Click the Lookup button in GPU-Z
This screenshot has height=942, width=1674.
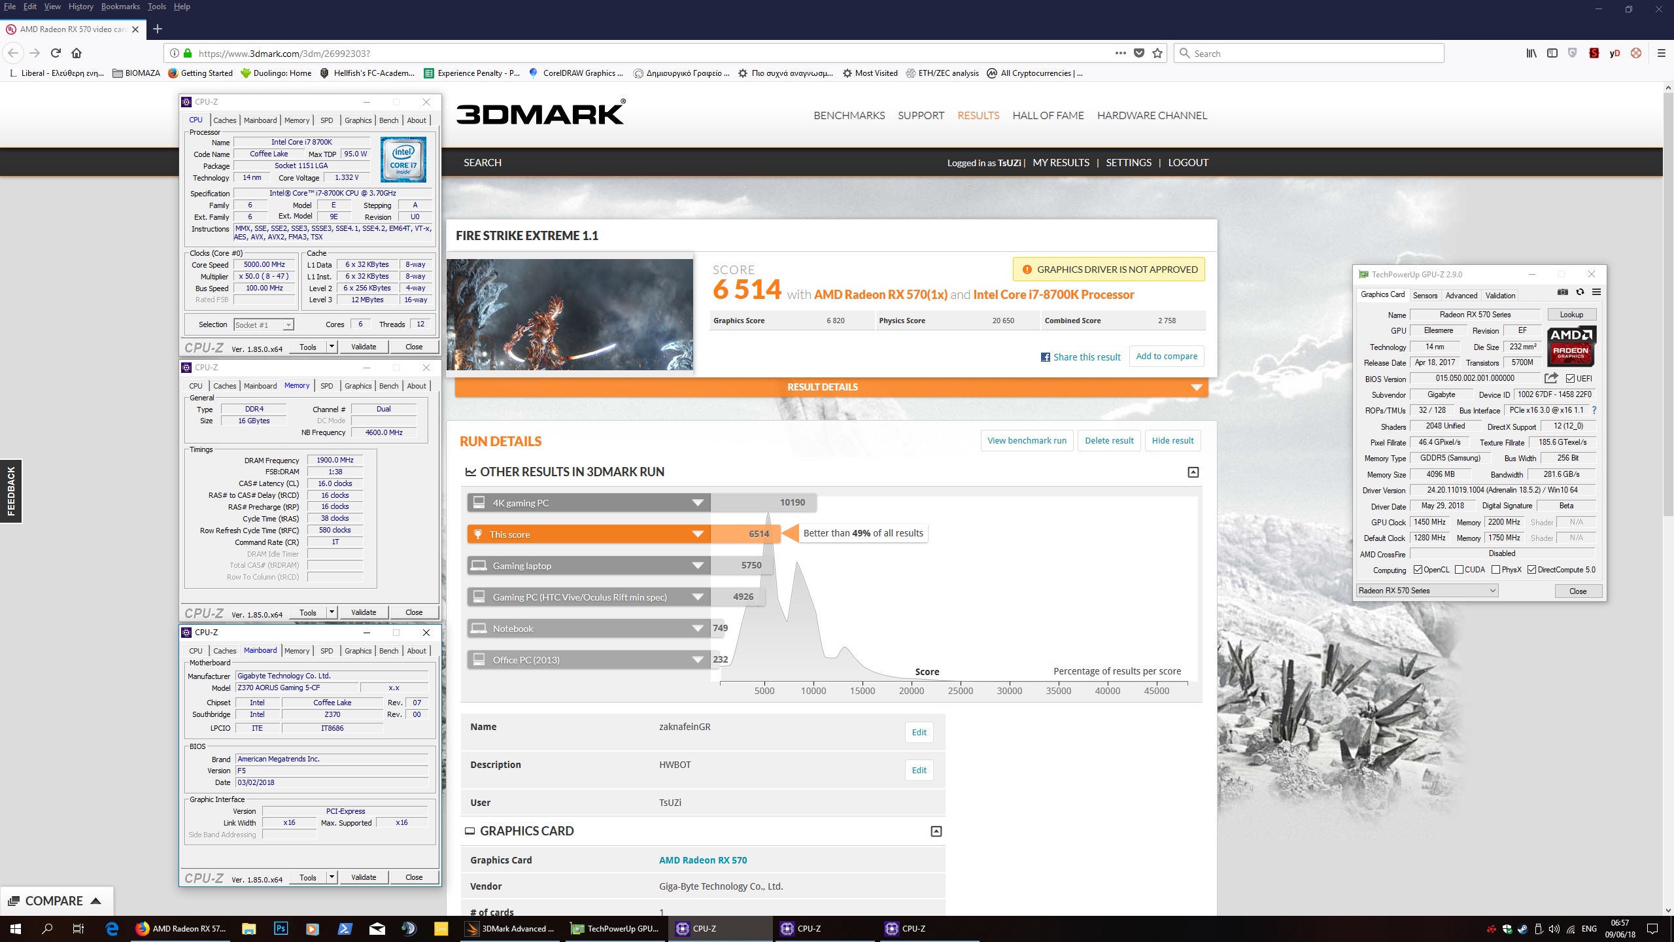1571,315
